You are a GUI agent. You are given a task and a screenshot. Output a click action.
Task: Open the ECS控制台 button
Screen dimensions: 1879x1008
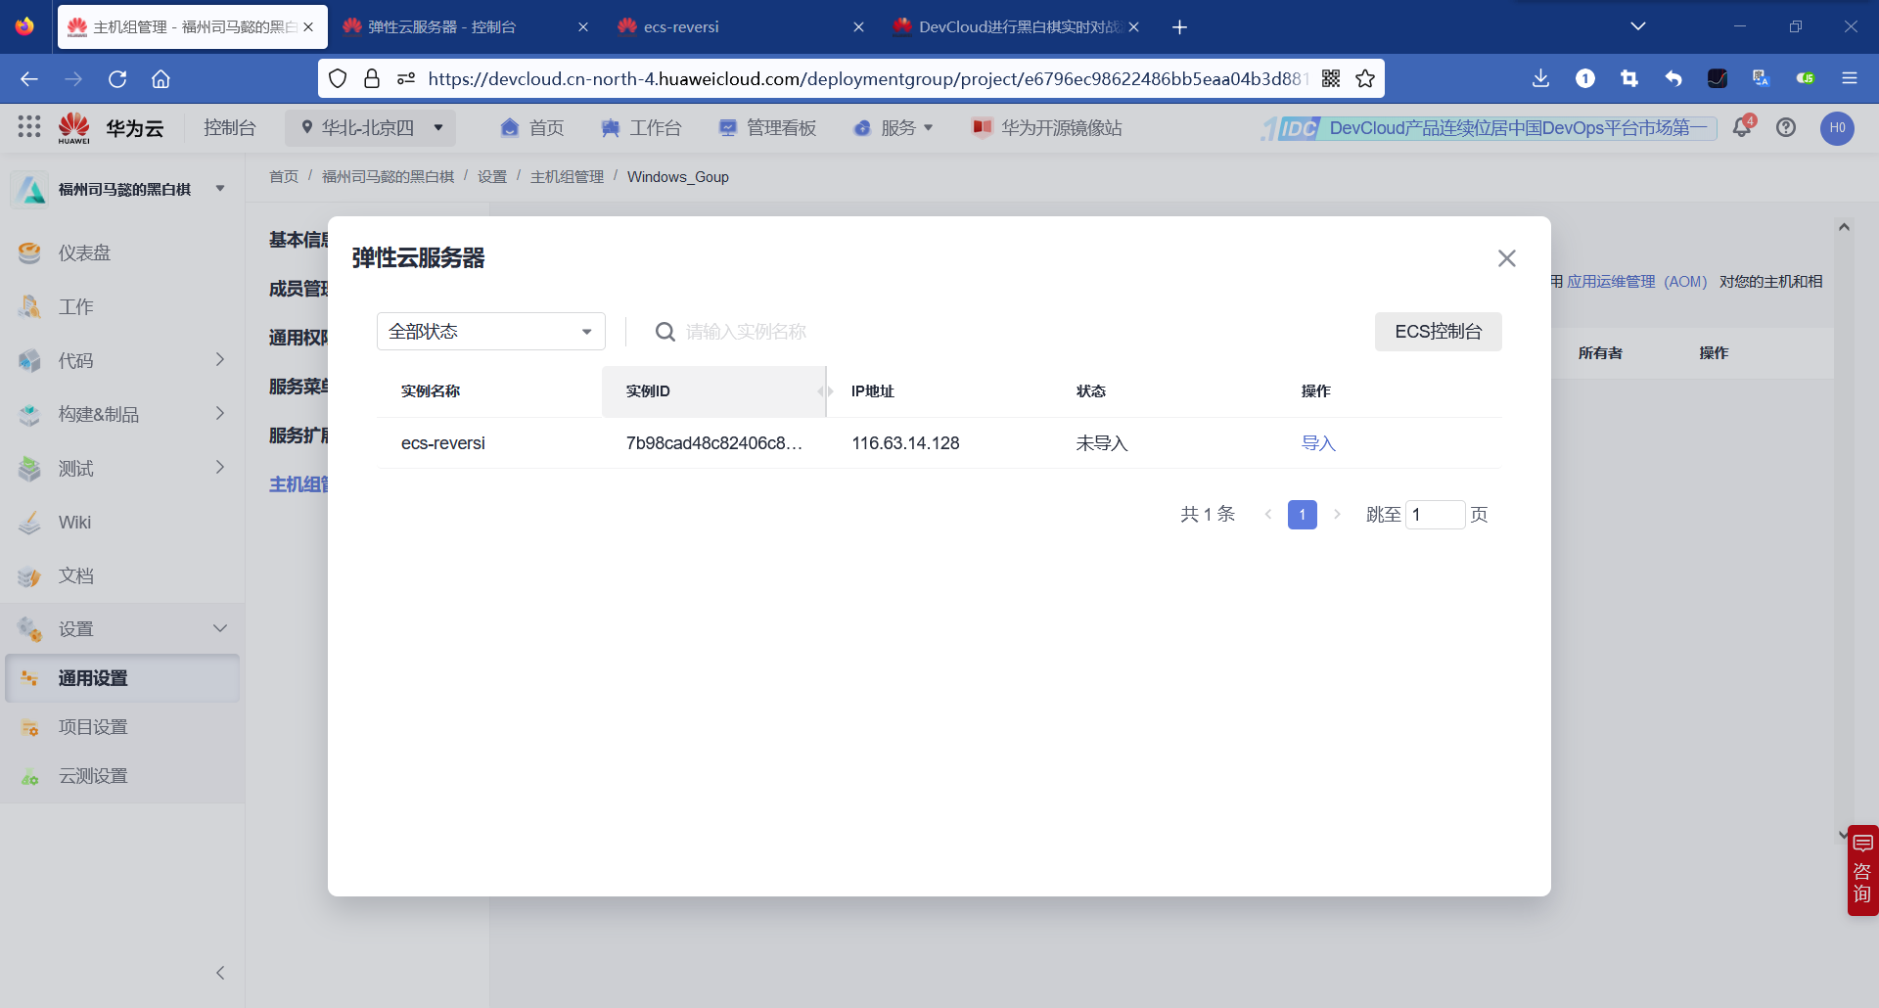[x=1438, y=332]
